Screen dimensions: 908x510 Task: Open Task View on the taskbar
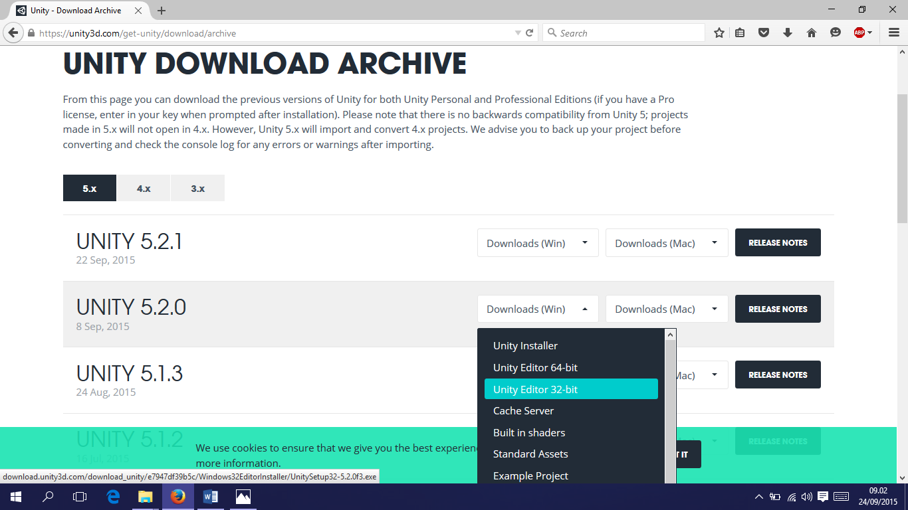click(80, 497)
